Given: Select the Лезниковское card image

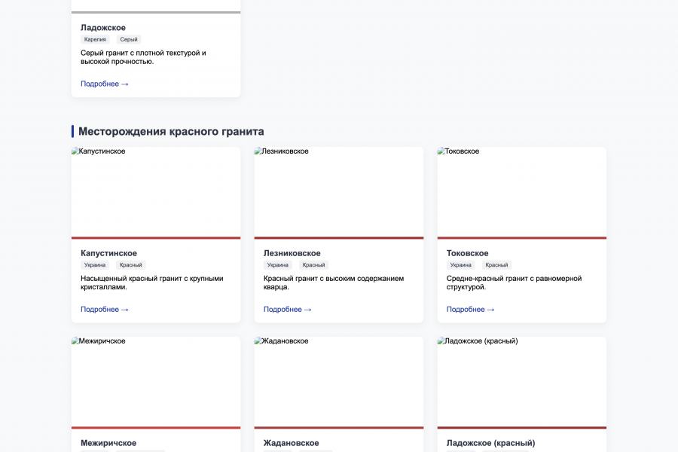Looking at the screenshot, I should (x=339, y=192).
